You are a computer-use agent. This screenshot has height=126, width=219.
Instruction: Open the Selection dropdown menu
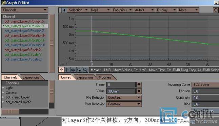point(78,10)
